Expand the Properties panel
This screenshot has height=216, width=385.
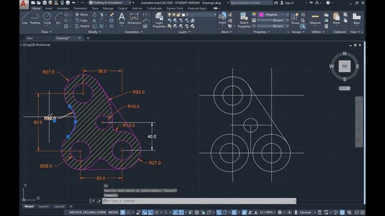point(262,32)
